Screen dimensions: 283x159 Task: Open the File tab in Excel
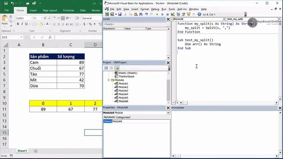(x=7, y=10)
